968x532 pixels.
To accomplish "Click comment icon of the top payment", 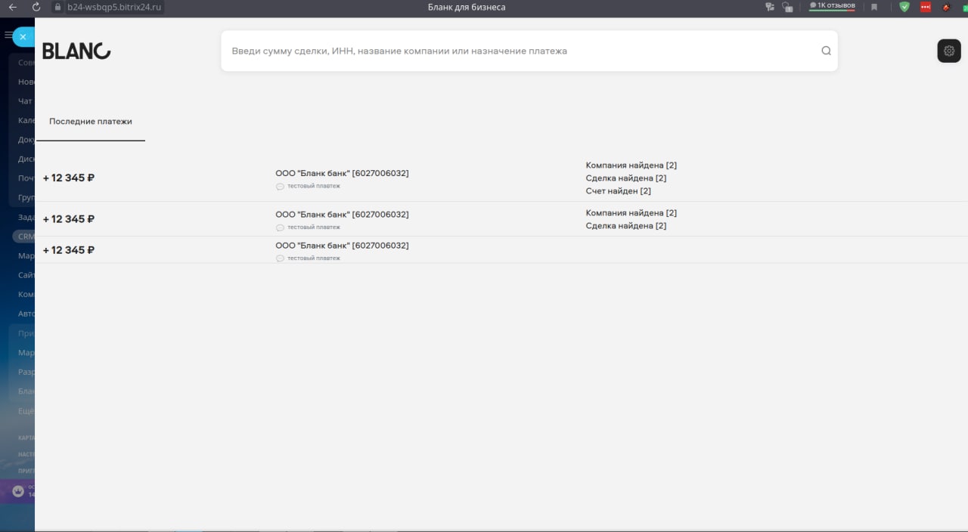I will [280, 186].
